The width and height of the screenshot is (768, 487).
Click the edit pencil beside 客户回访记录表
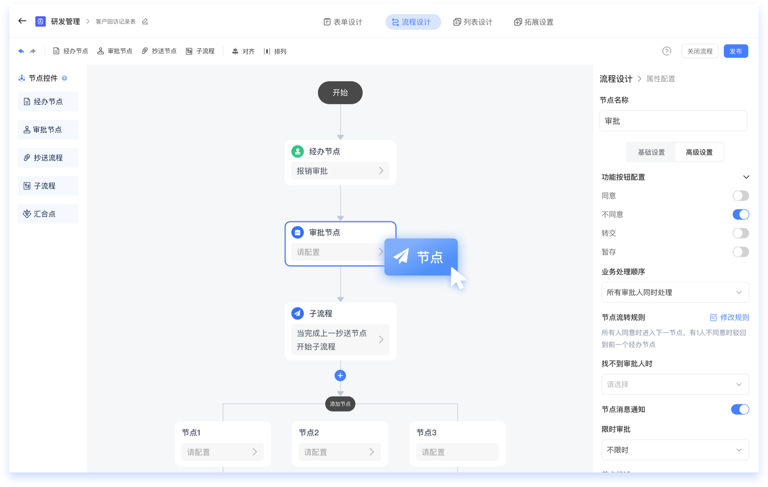(145, 21)
